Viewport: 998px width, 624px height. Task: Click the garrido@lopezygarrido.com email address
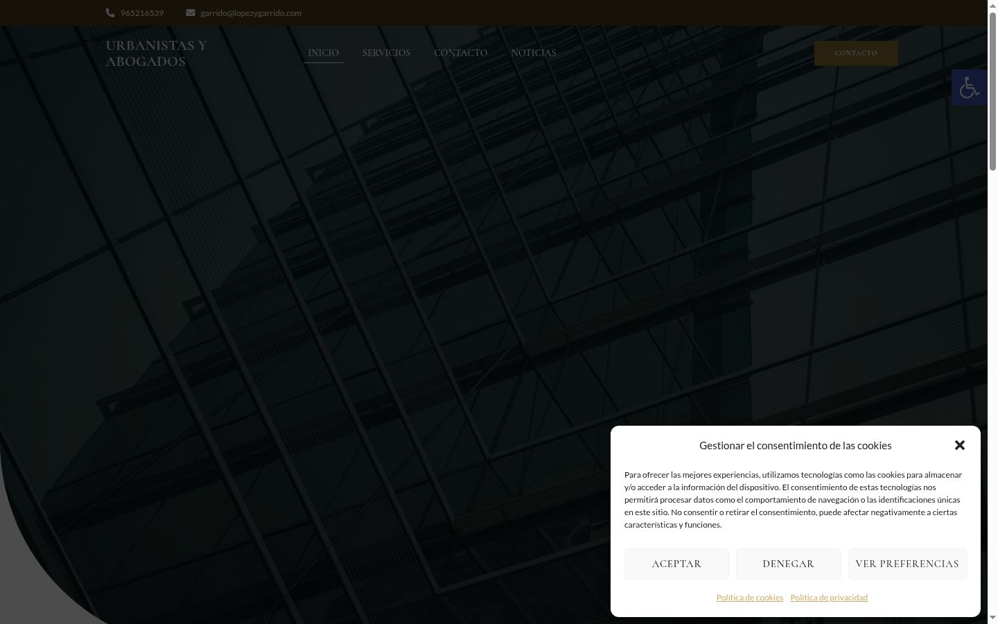(251, 13)
